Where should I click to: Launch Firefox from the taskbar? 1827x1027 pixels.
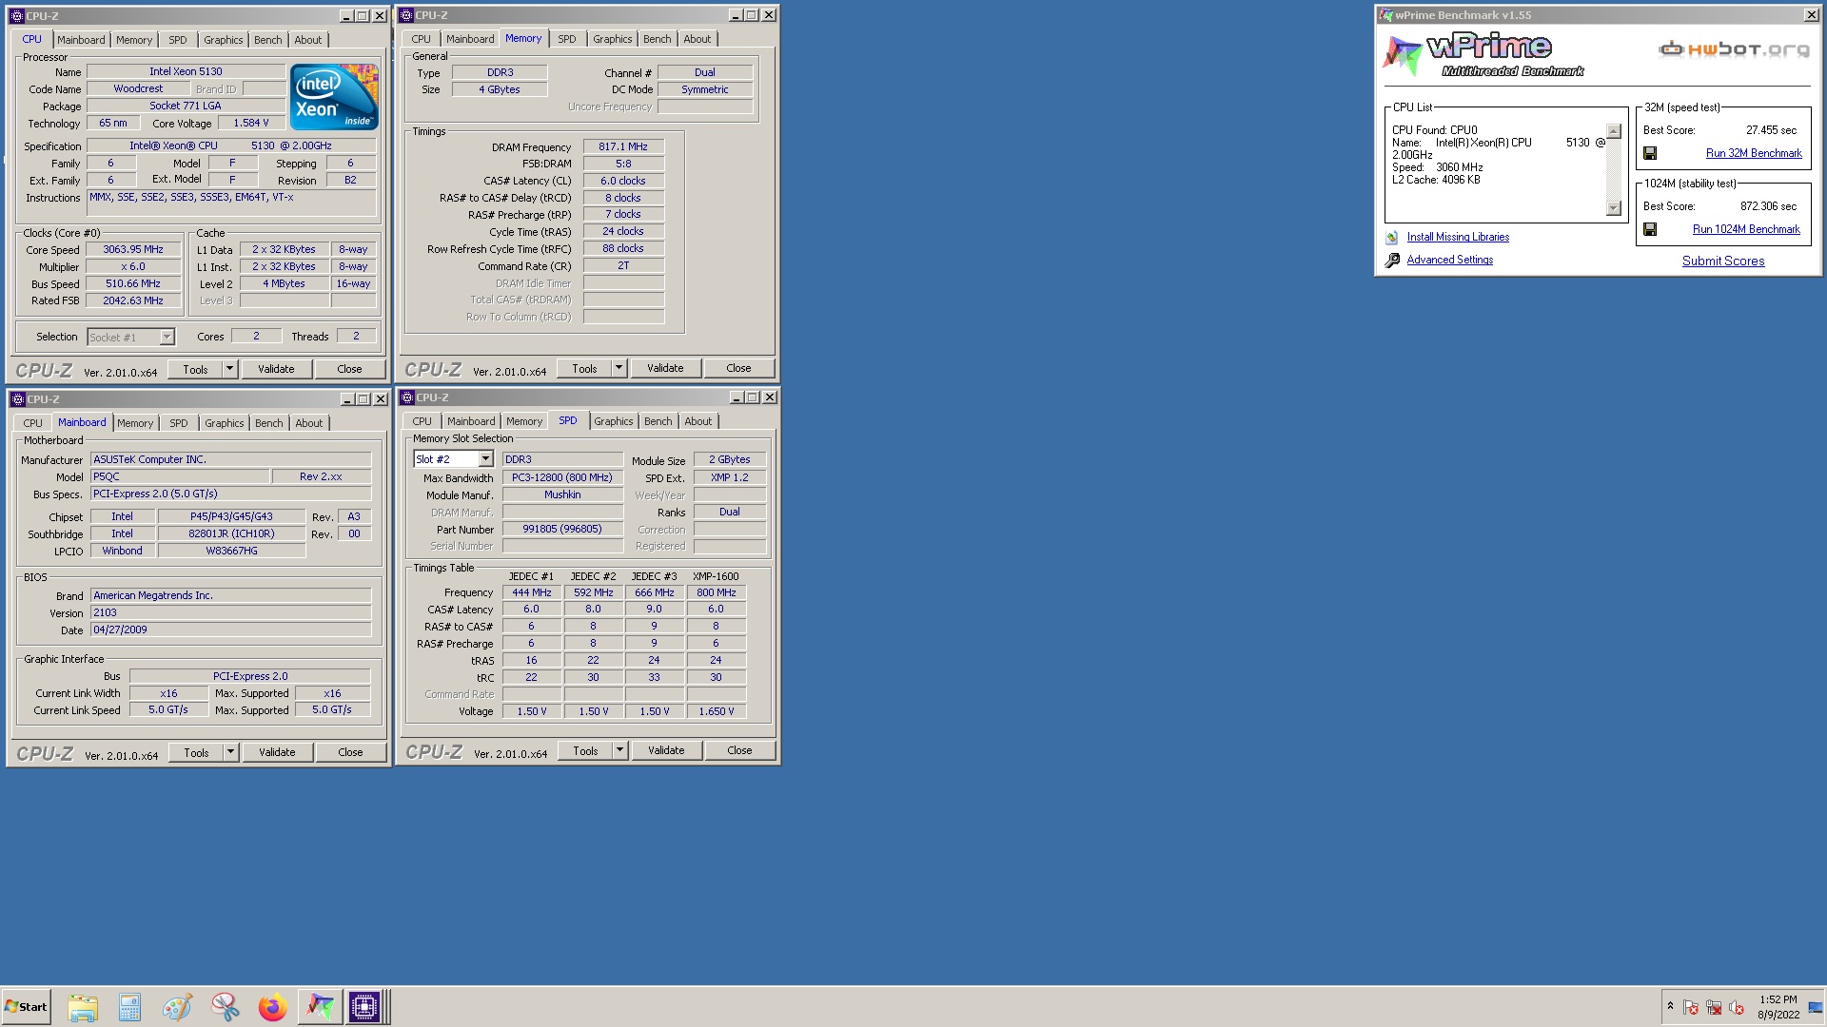pos(272,1007)
